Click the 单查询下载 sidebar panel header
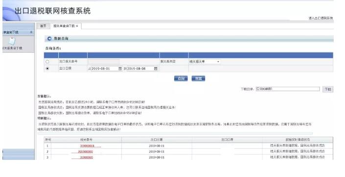Viewport: 345px width, 177px height. (18, 32)
